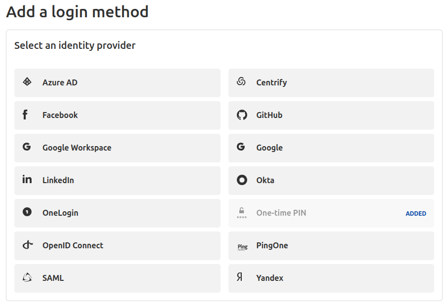Select the Yandex provider label
447x308 pixels.
coord(270,278)
